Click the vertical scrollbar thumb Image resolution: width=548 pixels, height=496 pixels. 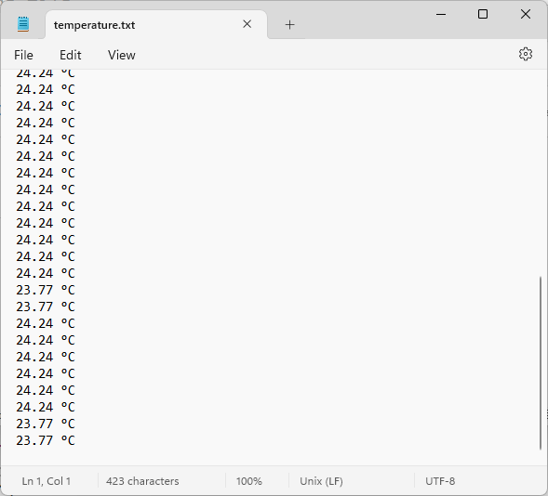[541, 363]
